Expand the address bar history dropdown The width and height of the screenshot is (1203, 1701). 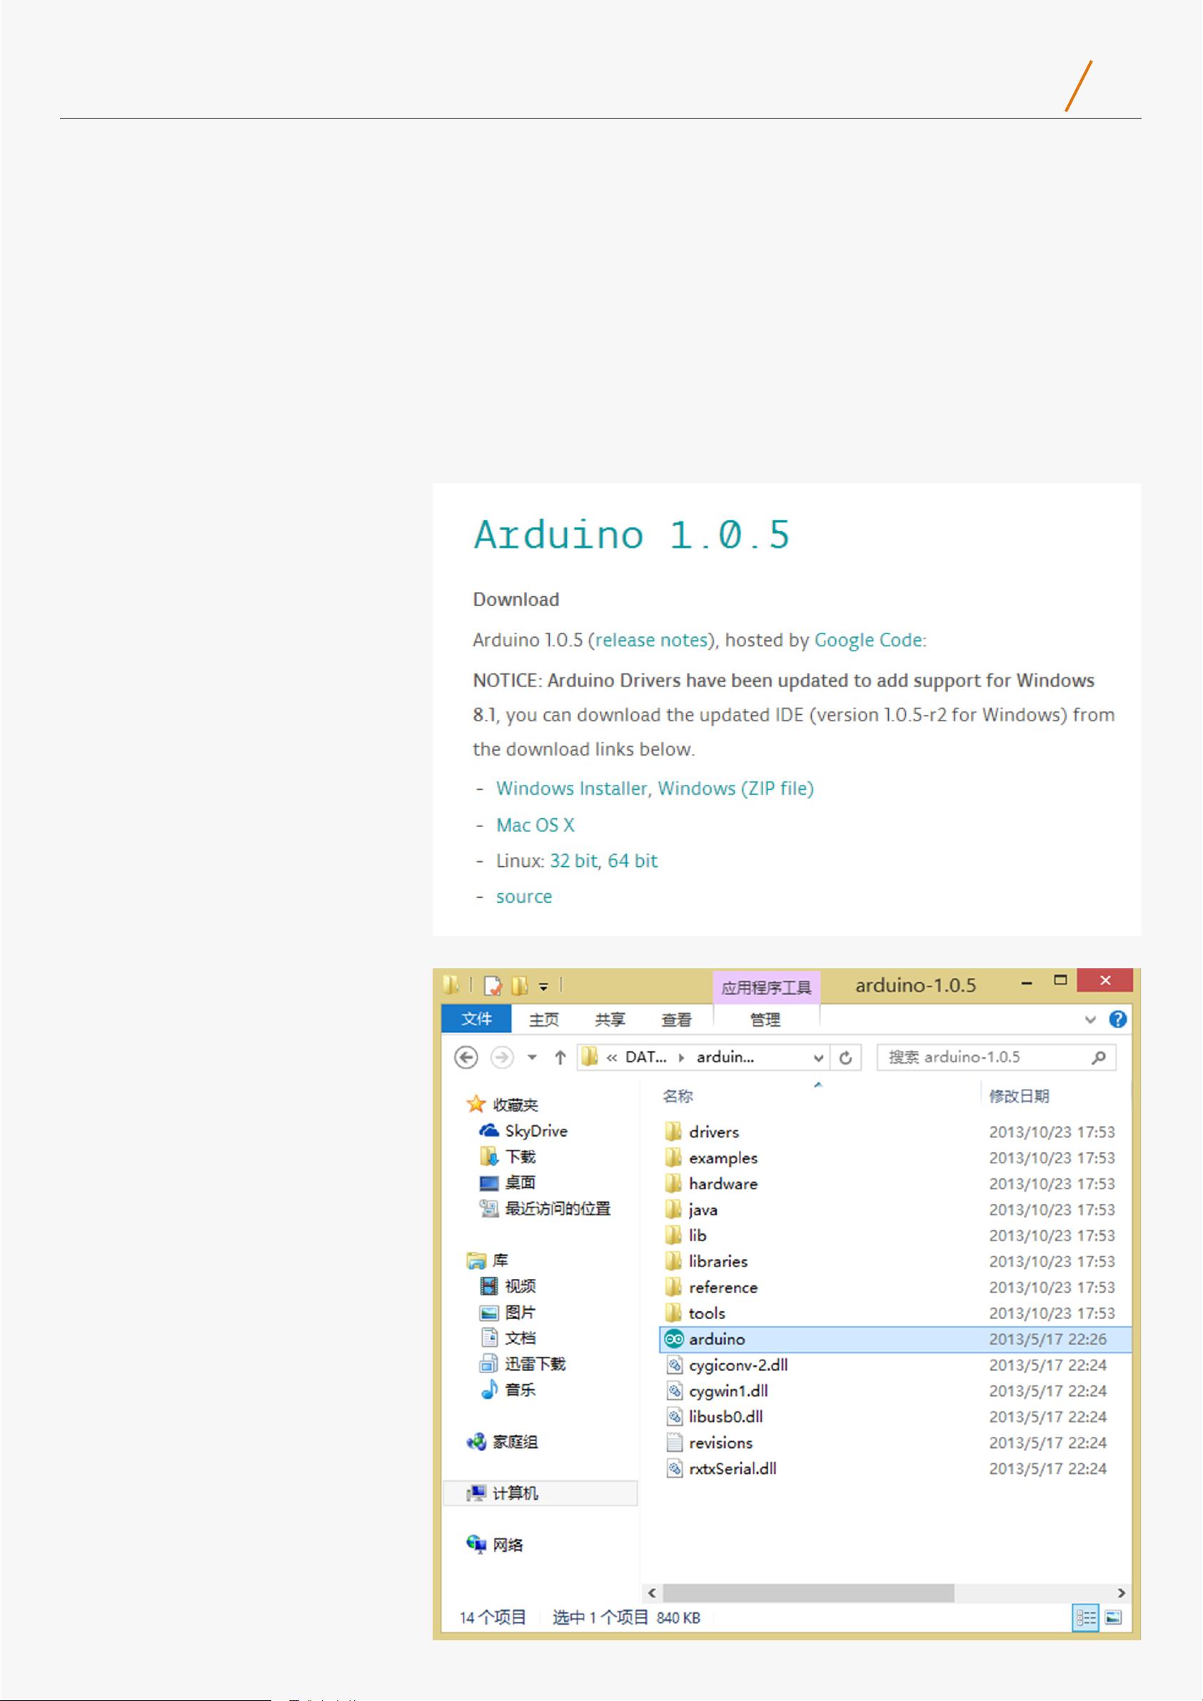coord(819,1057)
